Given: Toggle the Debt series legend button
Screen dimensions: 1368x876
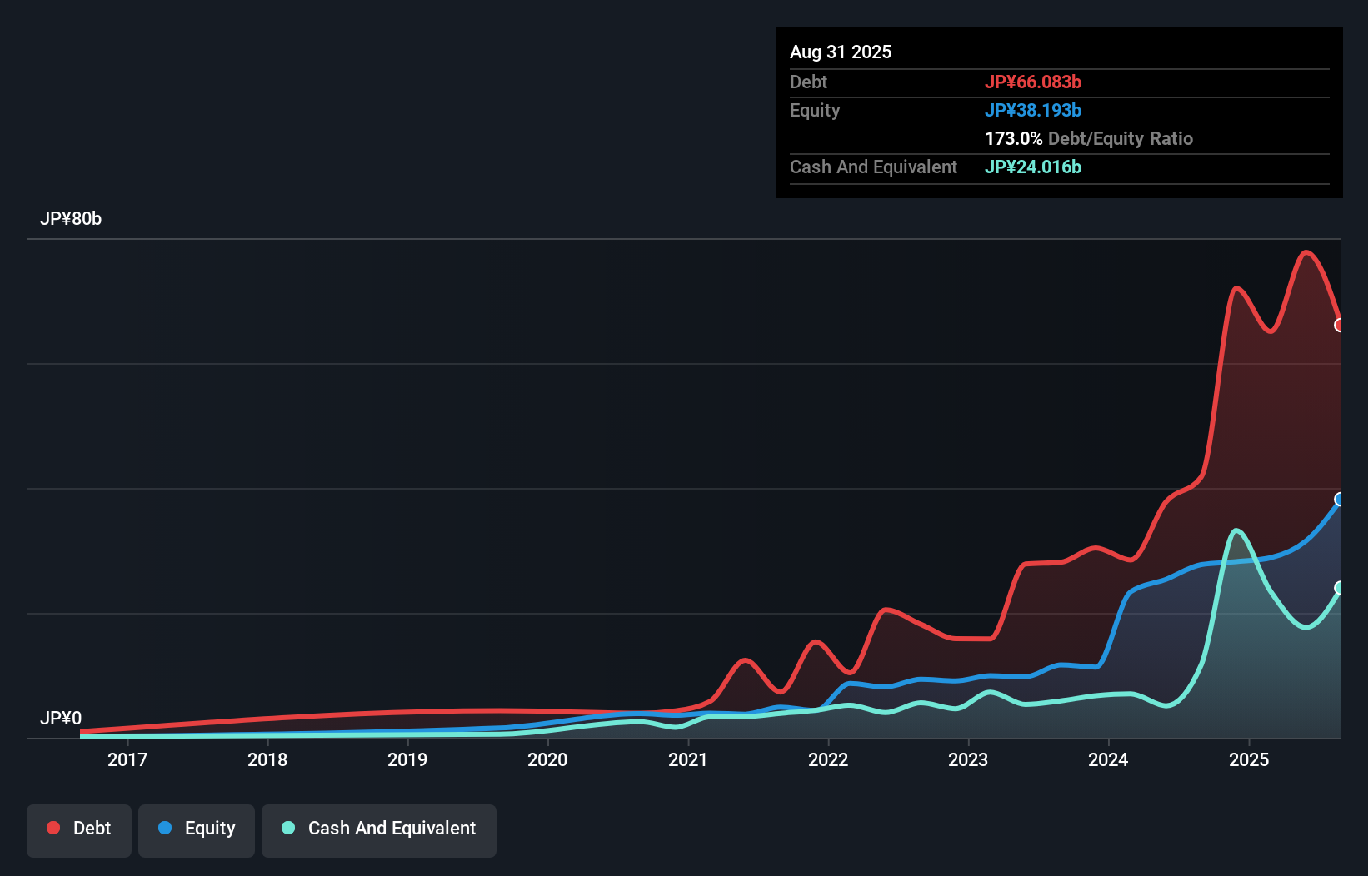Looking at the screenshot, I should (79, 830).
